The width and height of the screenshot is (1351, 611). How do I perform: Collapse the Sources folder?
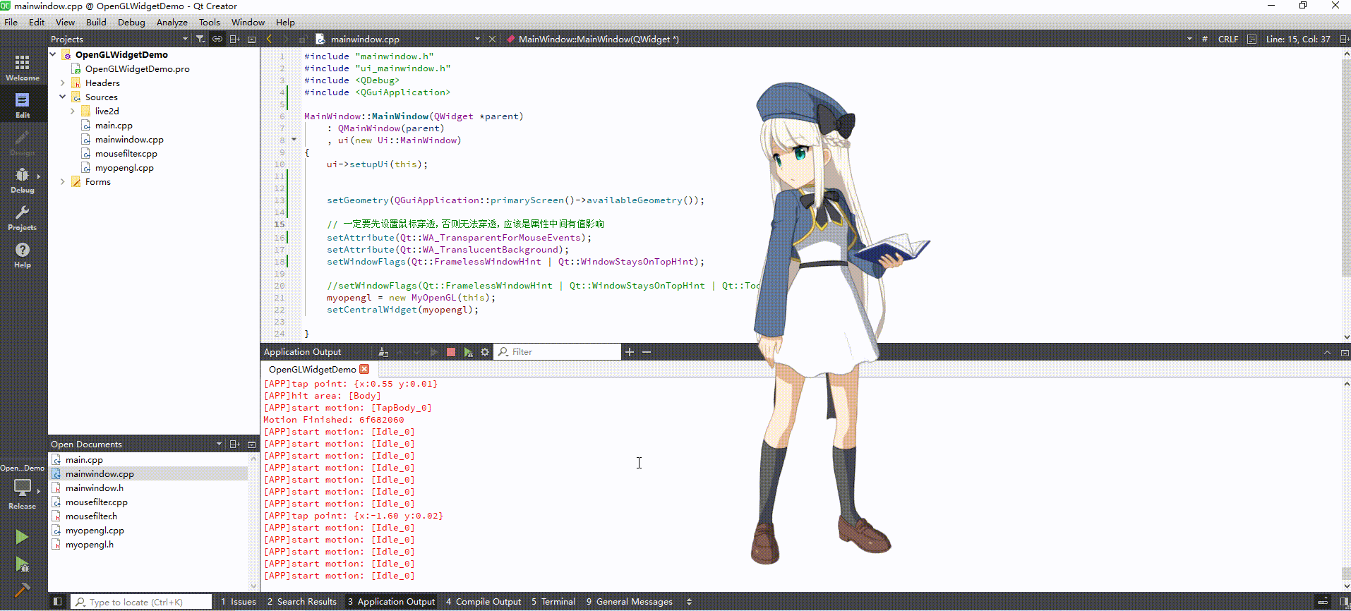(63, 97)
